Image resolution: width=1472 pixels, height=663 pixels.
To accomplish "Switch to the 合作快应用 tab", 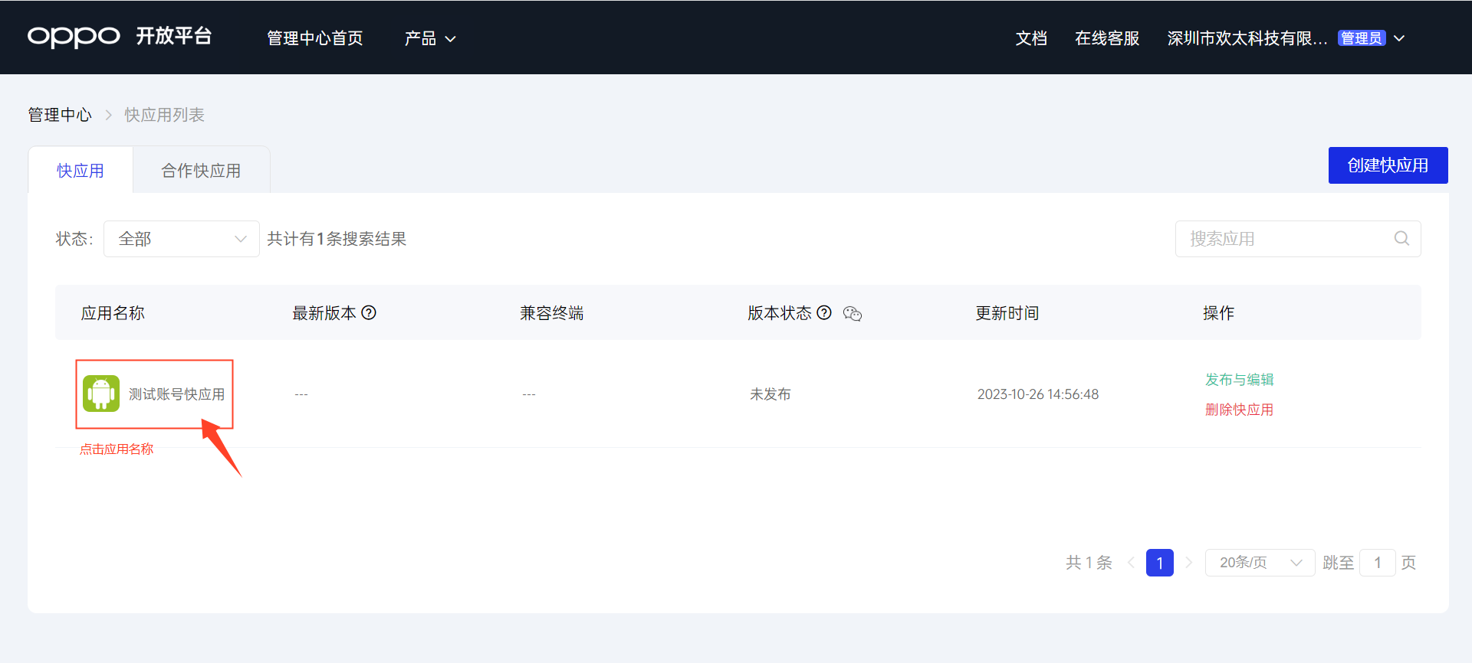I will tap(201, 171).
